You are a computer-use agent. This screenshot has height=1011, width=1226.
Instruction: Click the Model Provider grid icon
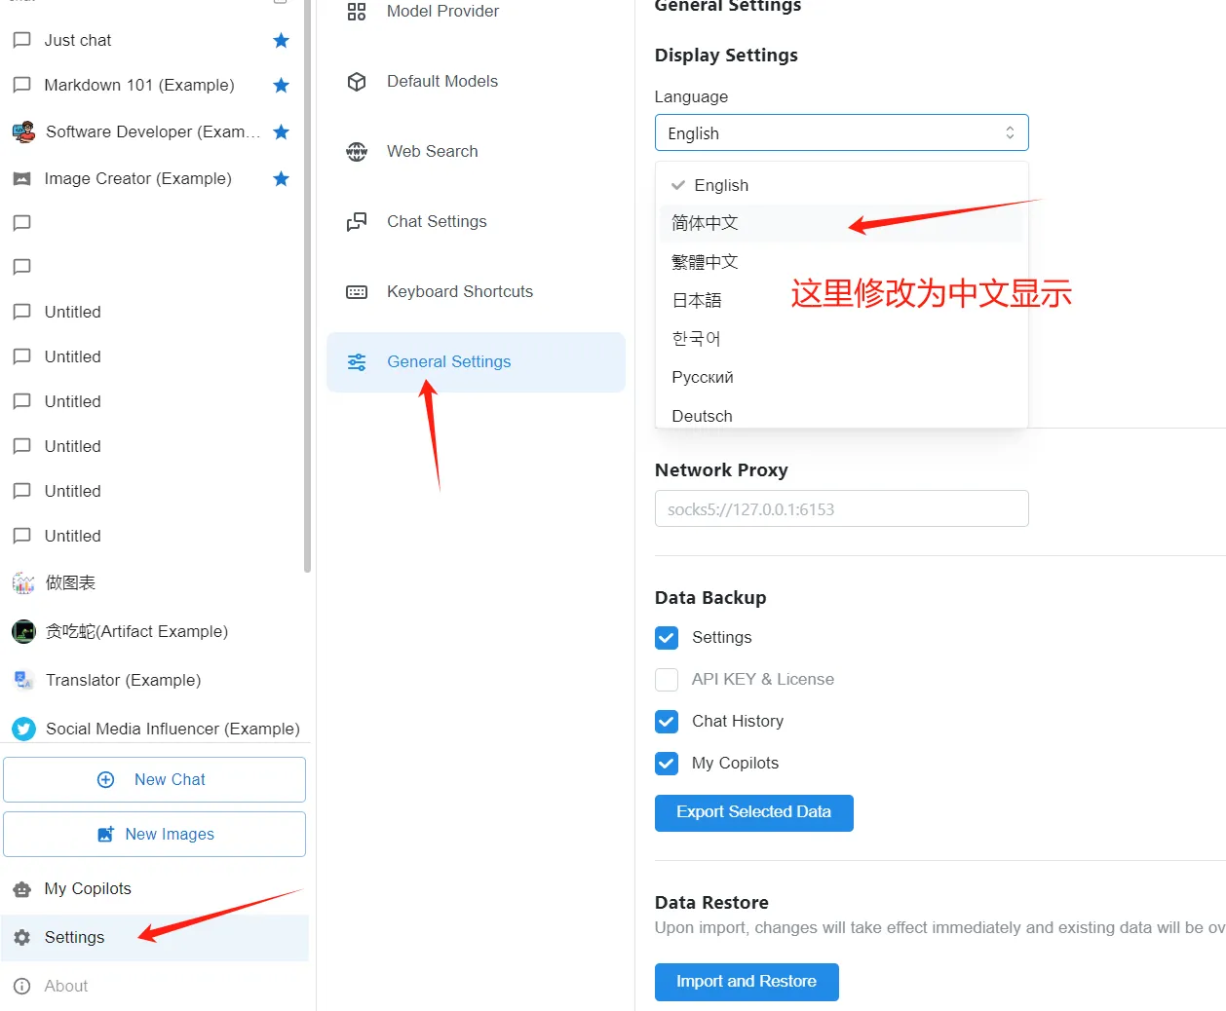click(357, 12)
